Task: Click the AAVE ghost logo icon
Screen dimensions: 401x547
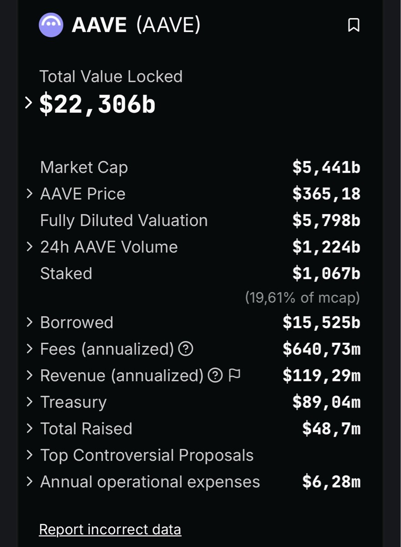Action: pos(51,25)
